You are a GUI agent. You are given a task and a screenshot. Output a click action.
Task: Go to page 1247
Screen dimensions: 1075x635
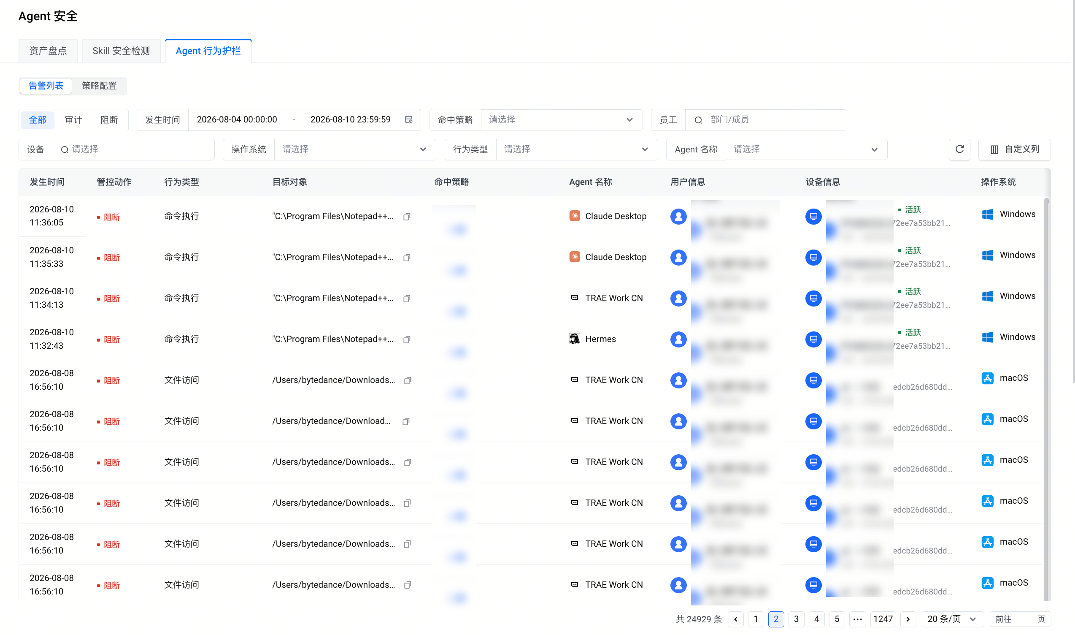pos(883,619)
